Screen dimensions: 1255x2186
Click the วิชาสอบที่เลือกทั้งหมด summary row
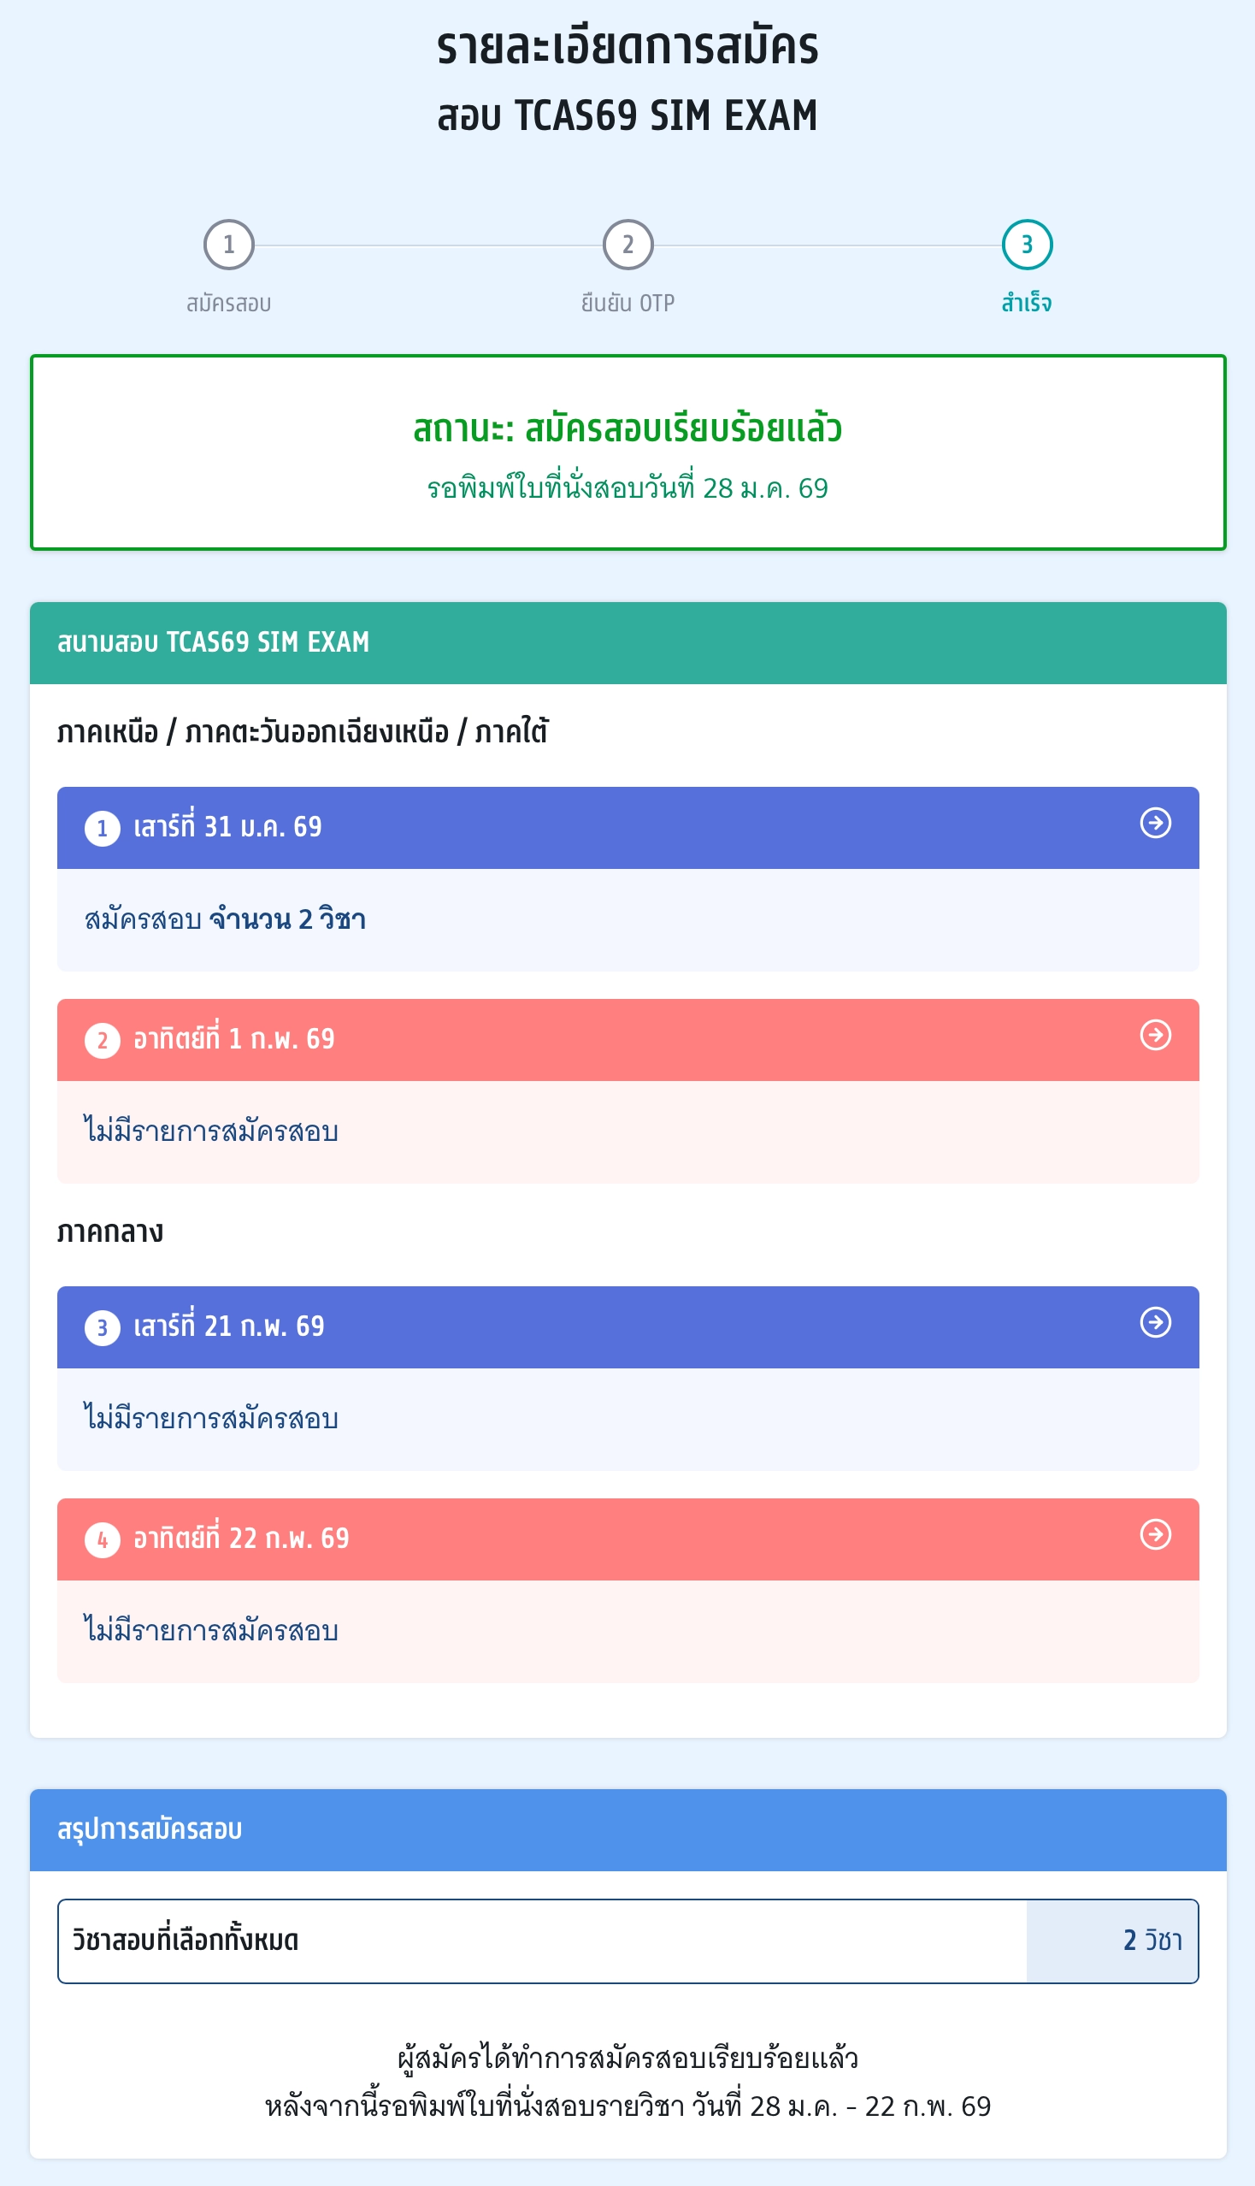(627, 1941)
